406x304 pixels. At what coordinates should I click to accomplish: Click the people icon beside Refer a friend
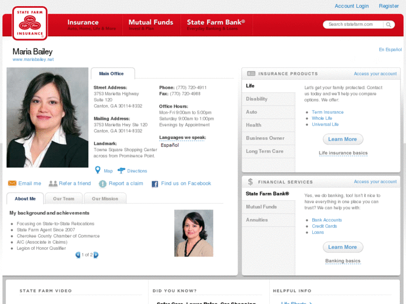[53, 184]
